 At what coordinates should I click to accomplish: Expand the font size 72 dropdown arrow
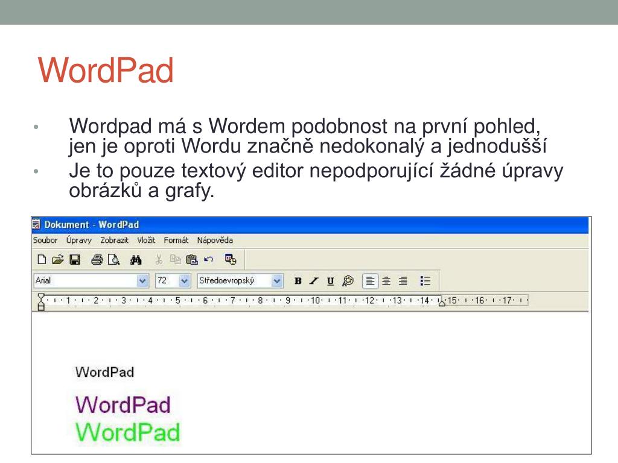pyautogui.click(x=184, y=281)
